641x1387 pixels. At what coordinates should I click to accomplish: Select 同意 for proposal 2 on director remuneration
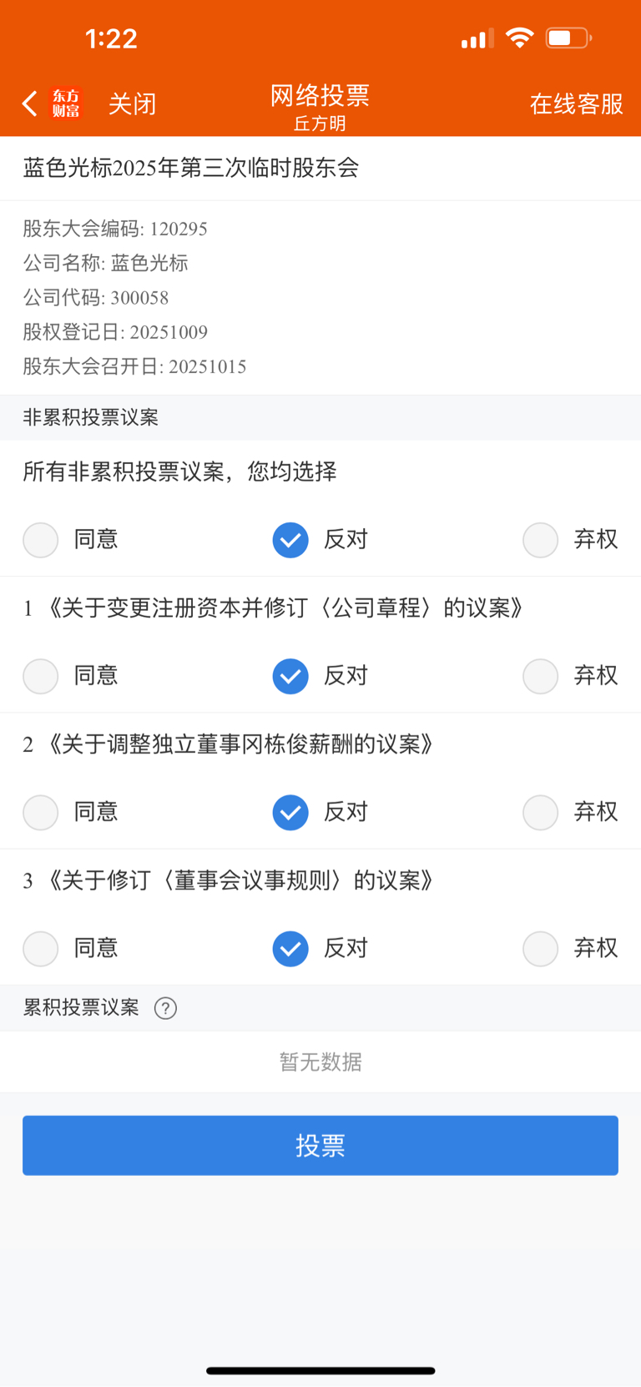(x=41, y=812)
